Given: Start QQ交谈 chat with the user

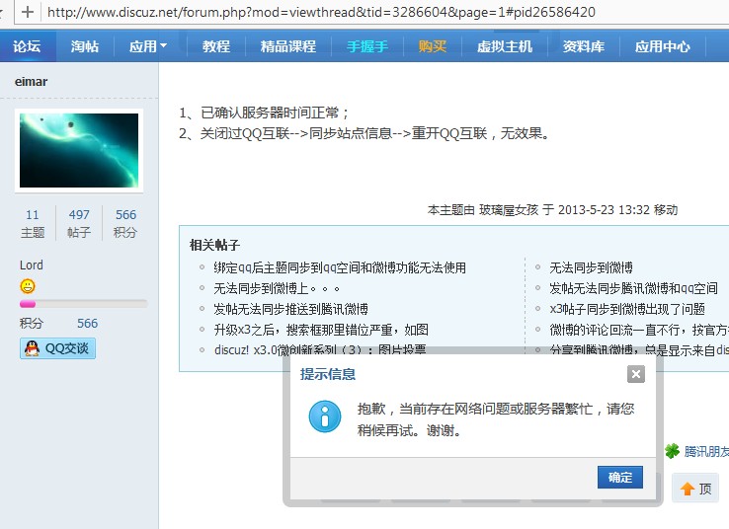Looking at the screenshot, I should tap(57, 348).
